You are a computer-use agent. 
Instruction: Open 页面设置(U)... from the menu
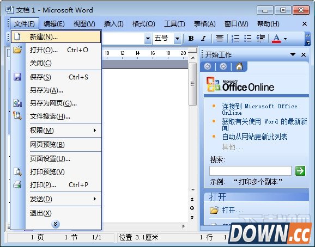tap(56, 159)
